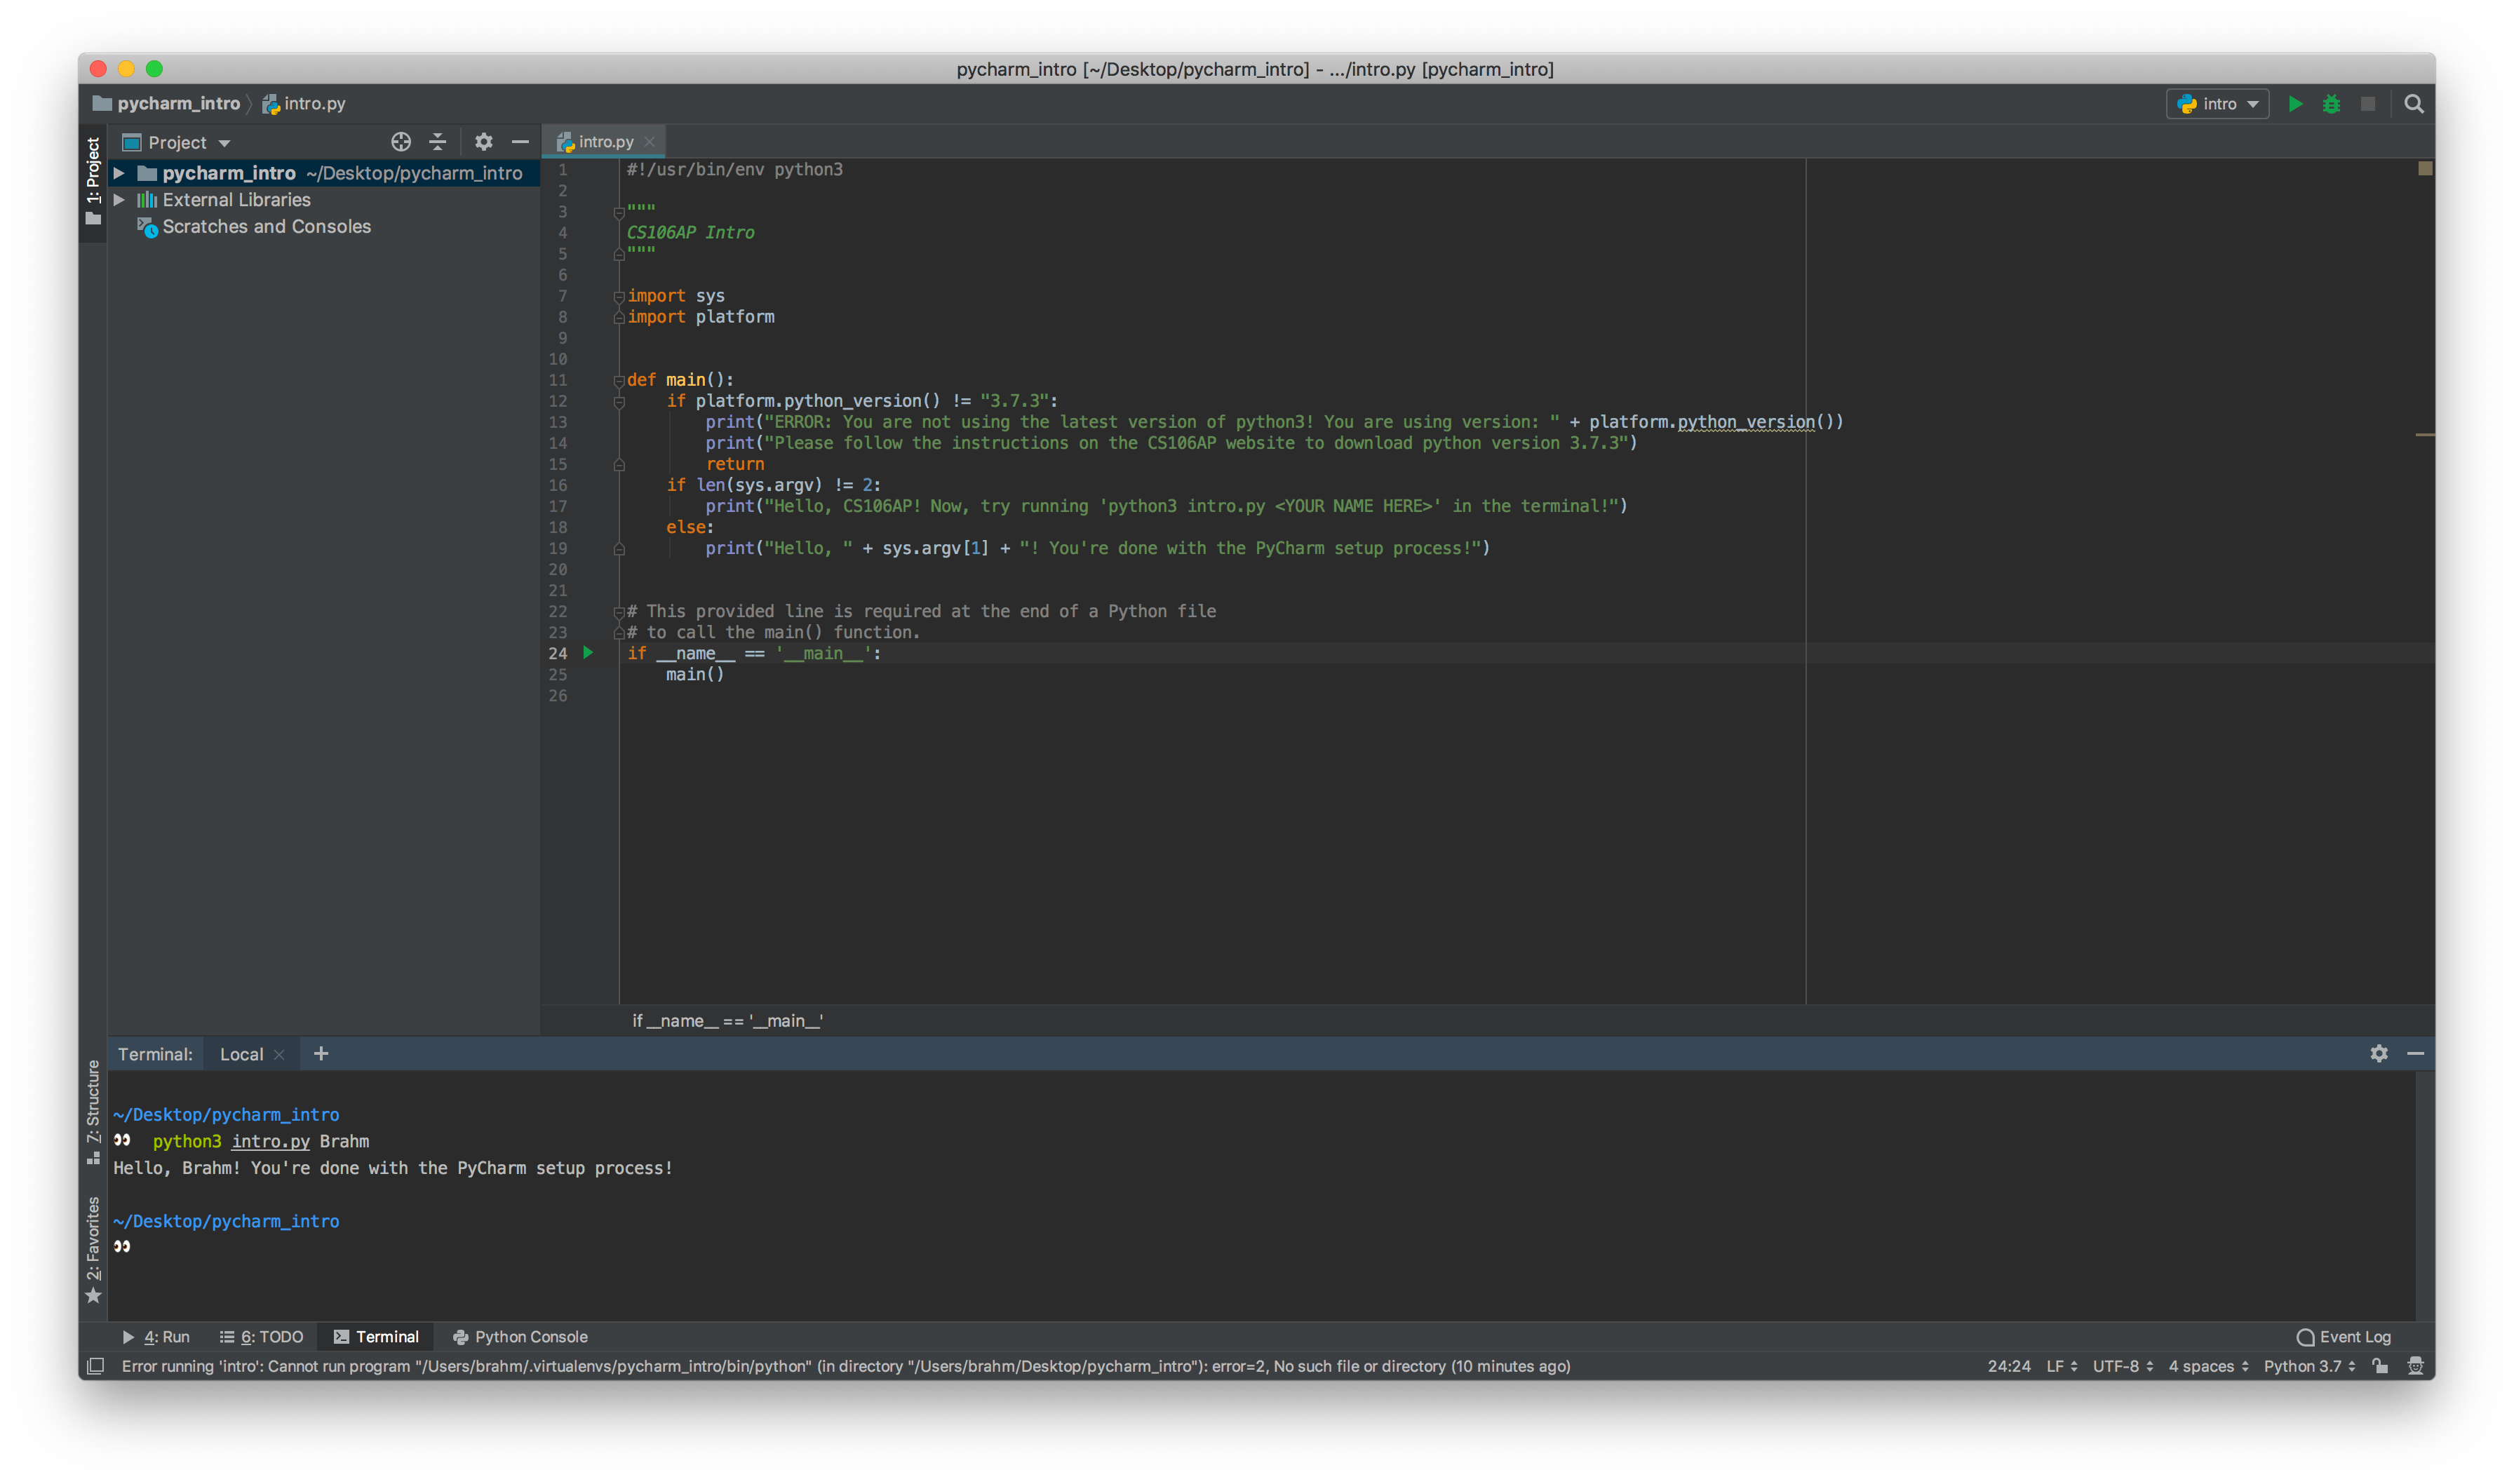Toggle tool window buttons in the status bar corner
The image size is (2514, 1484).
point(95,1366)
